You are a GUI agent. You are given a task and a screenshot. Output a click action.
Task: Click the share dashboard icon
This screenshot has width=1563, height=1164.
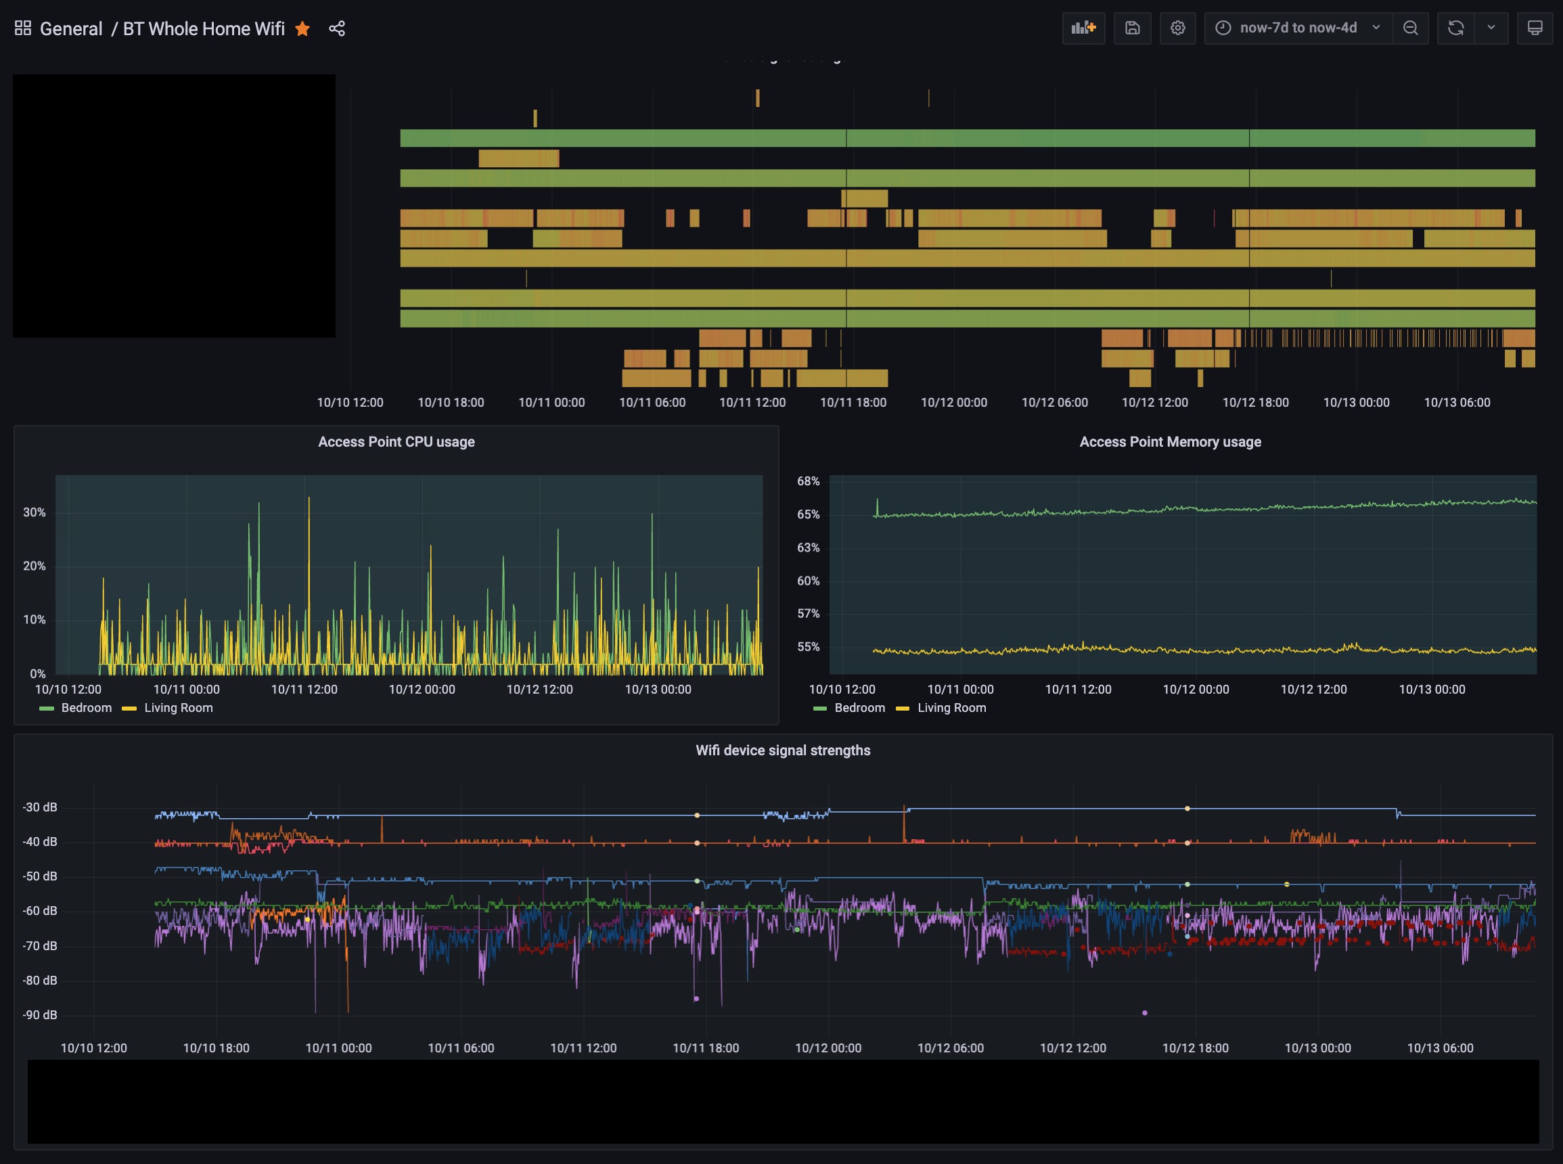[x=337, y=28]
